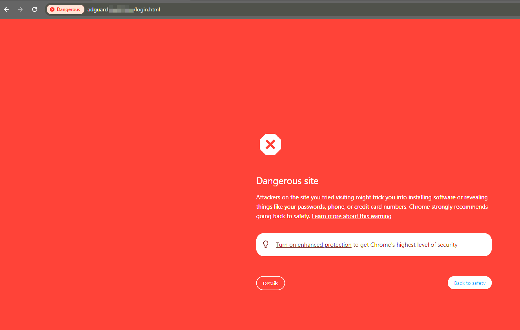
Task: Click the text about Chrome's highest level of security
Action: tap(405, 245)
